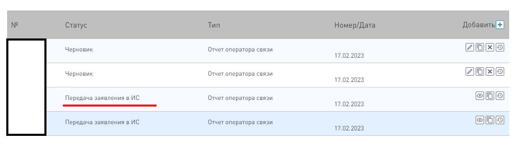Click the Добавить label
Image resolution: width=523 pixels, height=153 pixels.
(x=479, y=25)
